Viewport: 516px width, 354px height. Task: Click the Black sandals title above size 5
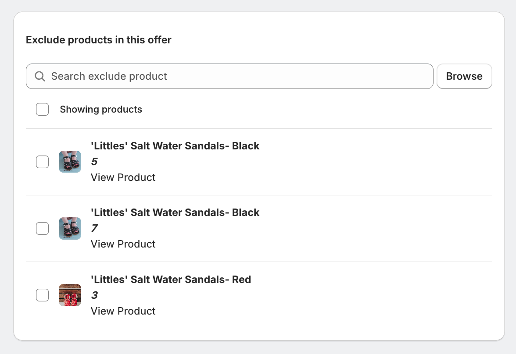[175, 146]
